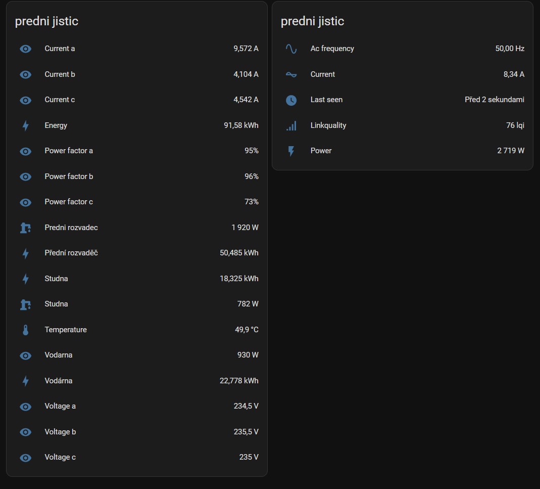Click the clock icon beside Last seen
Image resolution: width=540 pixels, height=489 pixels.
point(291,100)
